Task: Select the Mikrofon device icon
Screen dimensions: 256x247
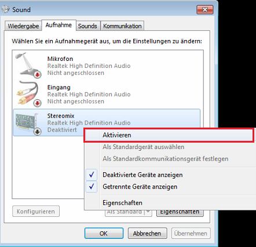Action: click(x=28, y=65)
